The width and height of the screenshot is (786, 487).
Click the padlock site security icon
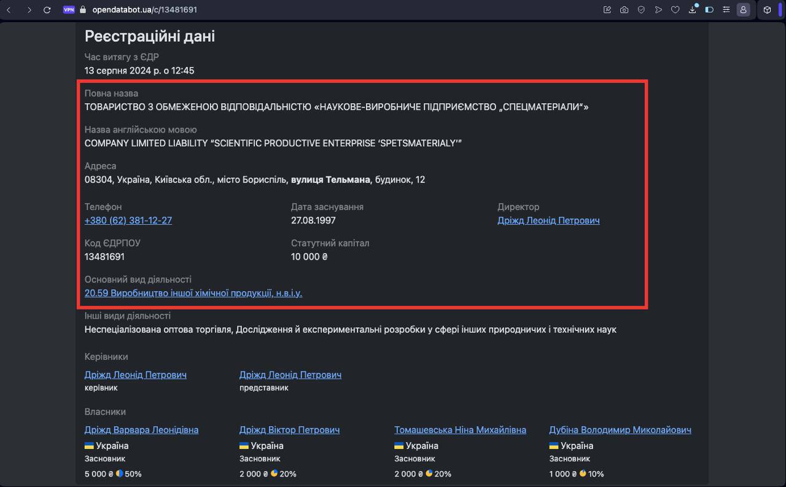(83, 10)
